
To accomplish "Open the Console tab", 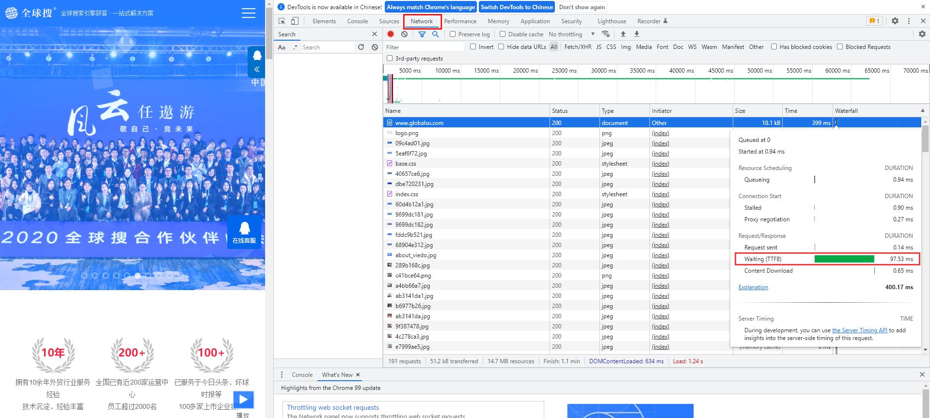I will [x=357, y=21].
